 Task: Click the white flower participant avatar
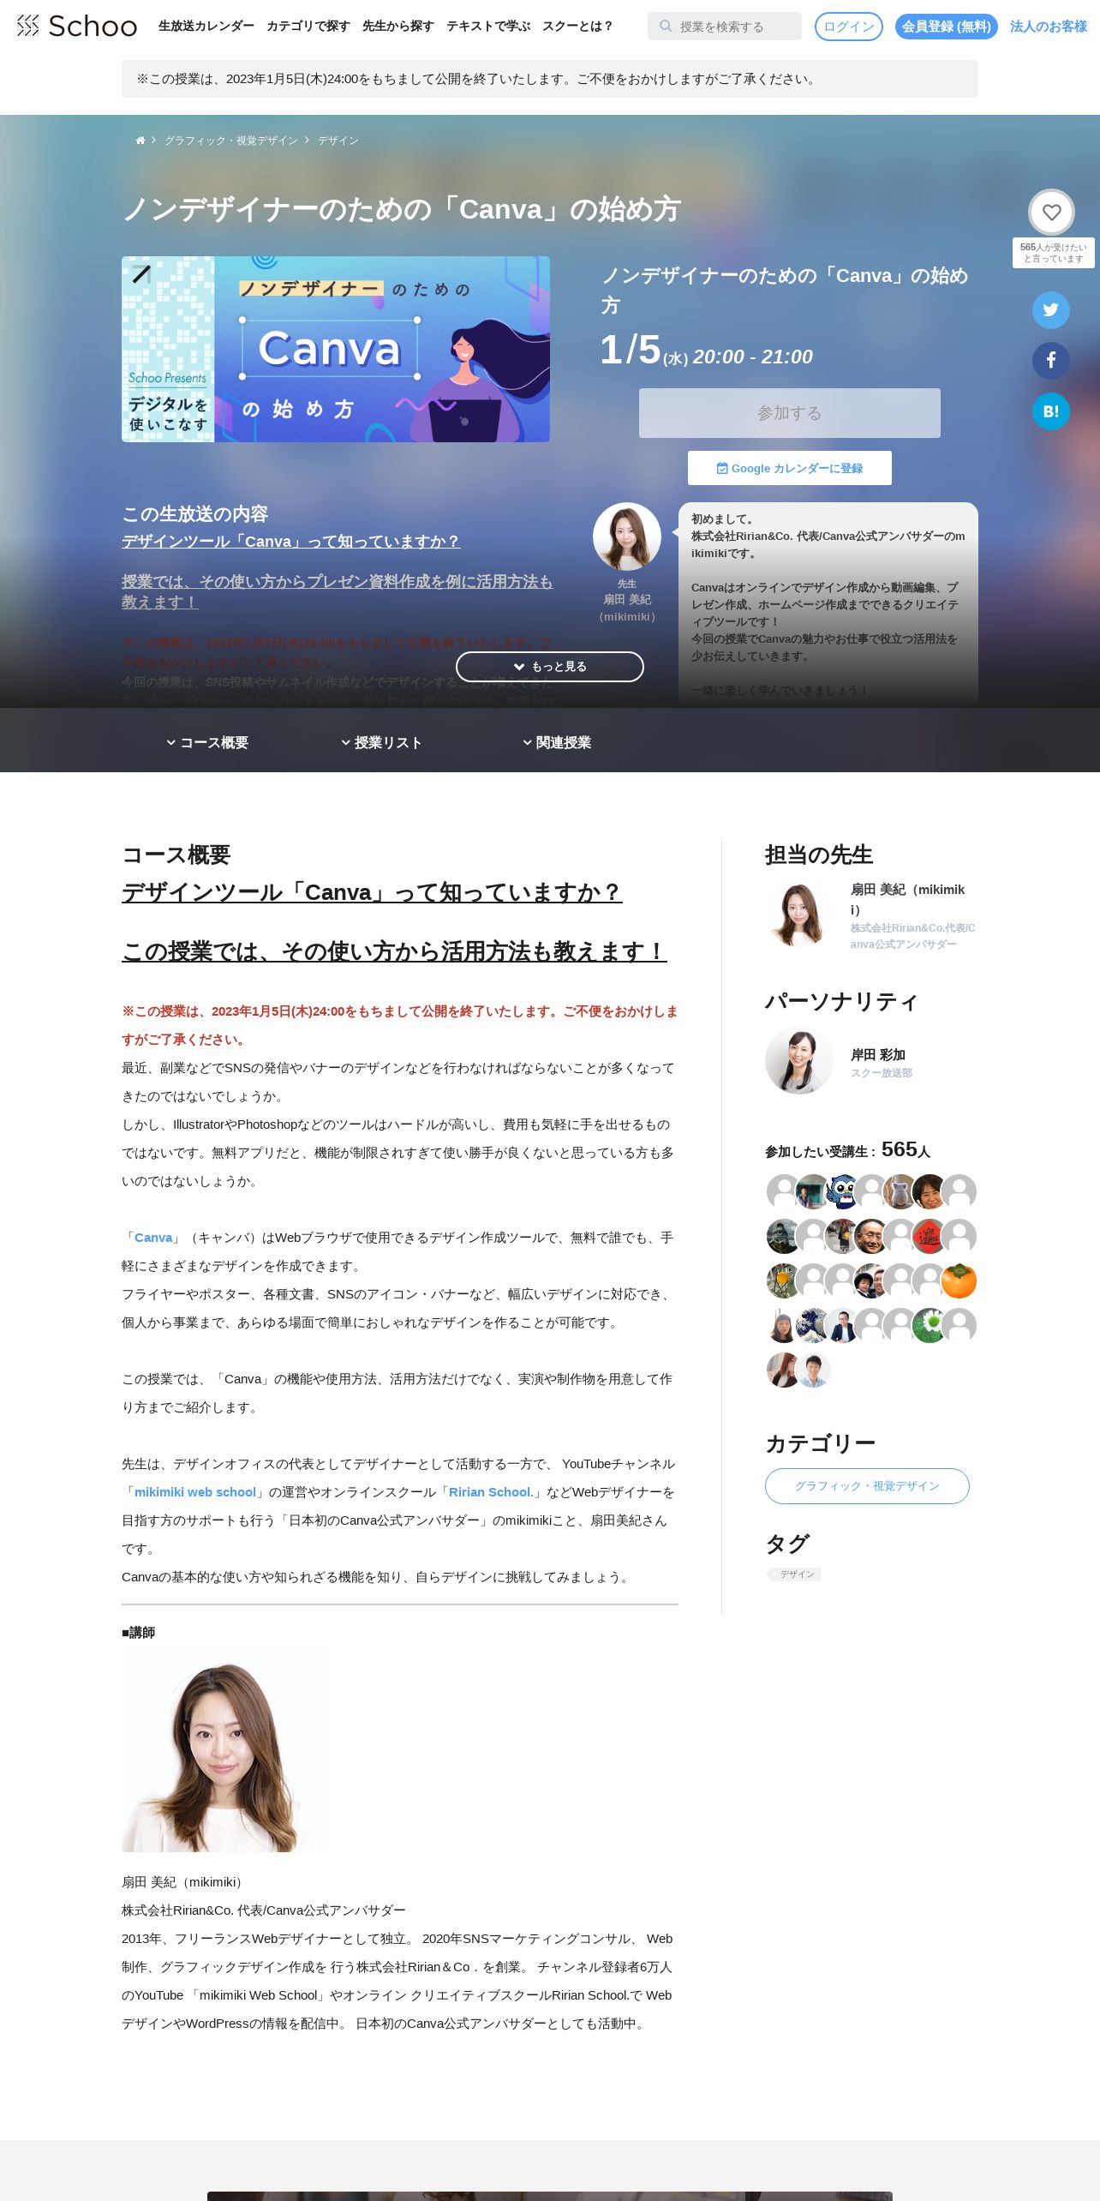pyautogui.click(x=930, y=1325)
